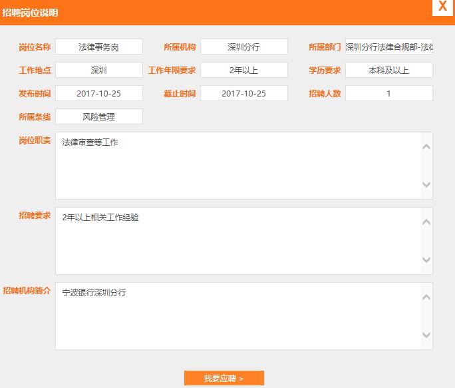The image size is (455, 388).
Task: Click the 所属条线 field showing 风险管理
Action: pyautogui.click(x=99, y=116)
